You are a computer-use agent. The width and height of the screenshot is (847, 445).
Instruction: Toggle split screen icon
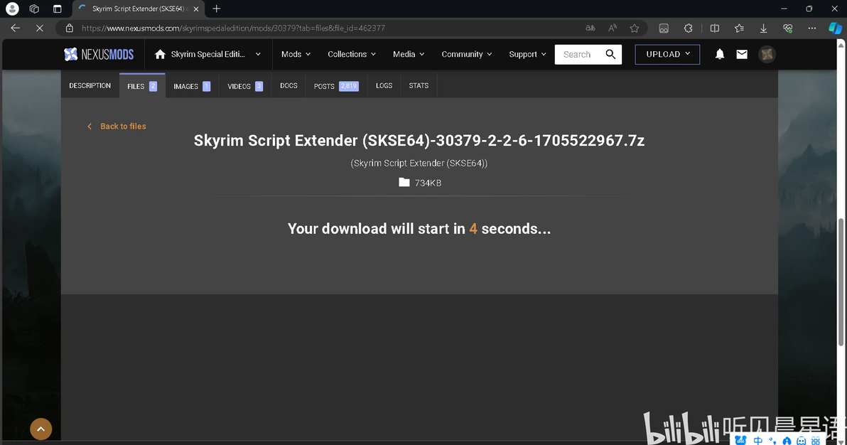[x=715, y=28]
